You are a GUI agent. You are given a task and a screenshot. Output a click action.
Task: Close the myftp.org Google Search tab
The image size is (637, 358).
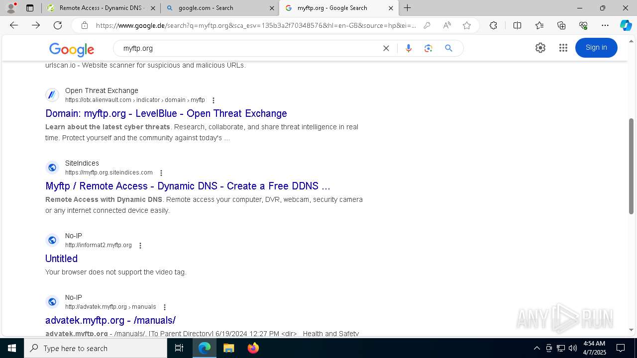coord(391,8)
